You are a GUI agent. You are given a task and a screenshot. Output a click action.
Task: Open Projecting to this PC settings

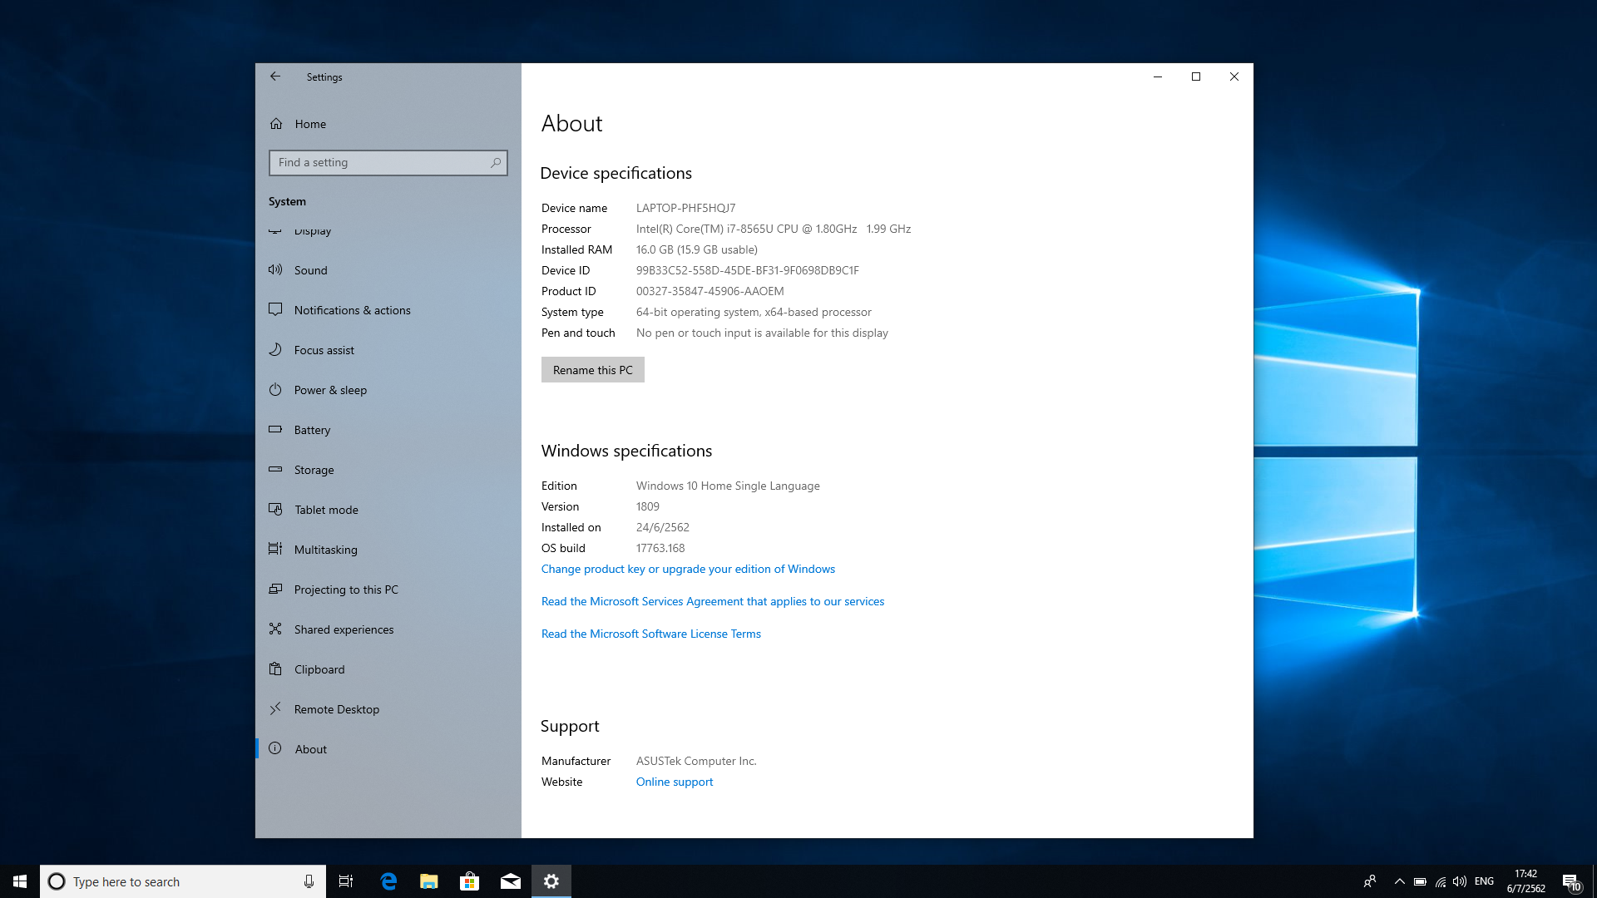(x=388, y=590)
